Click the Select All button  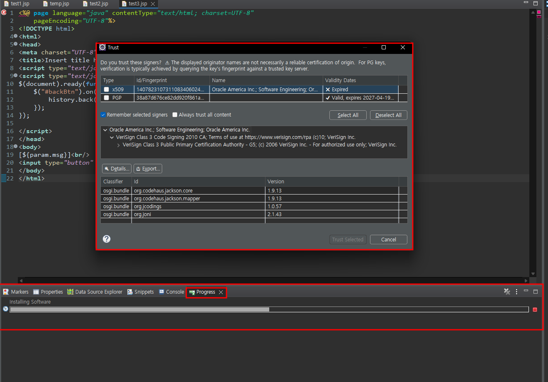click(348, 115)
